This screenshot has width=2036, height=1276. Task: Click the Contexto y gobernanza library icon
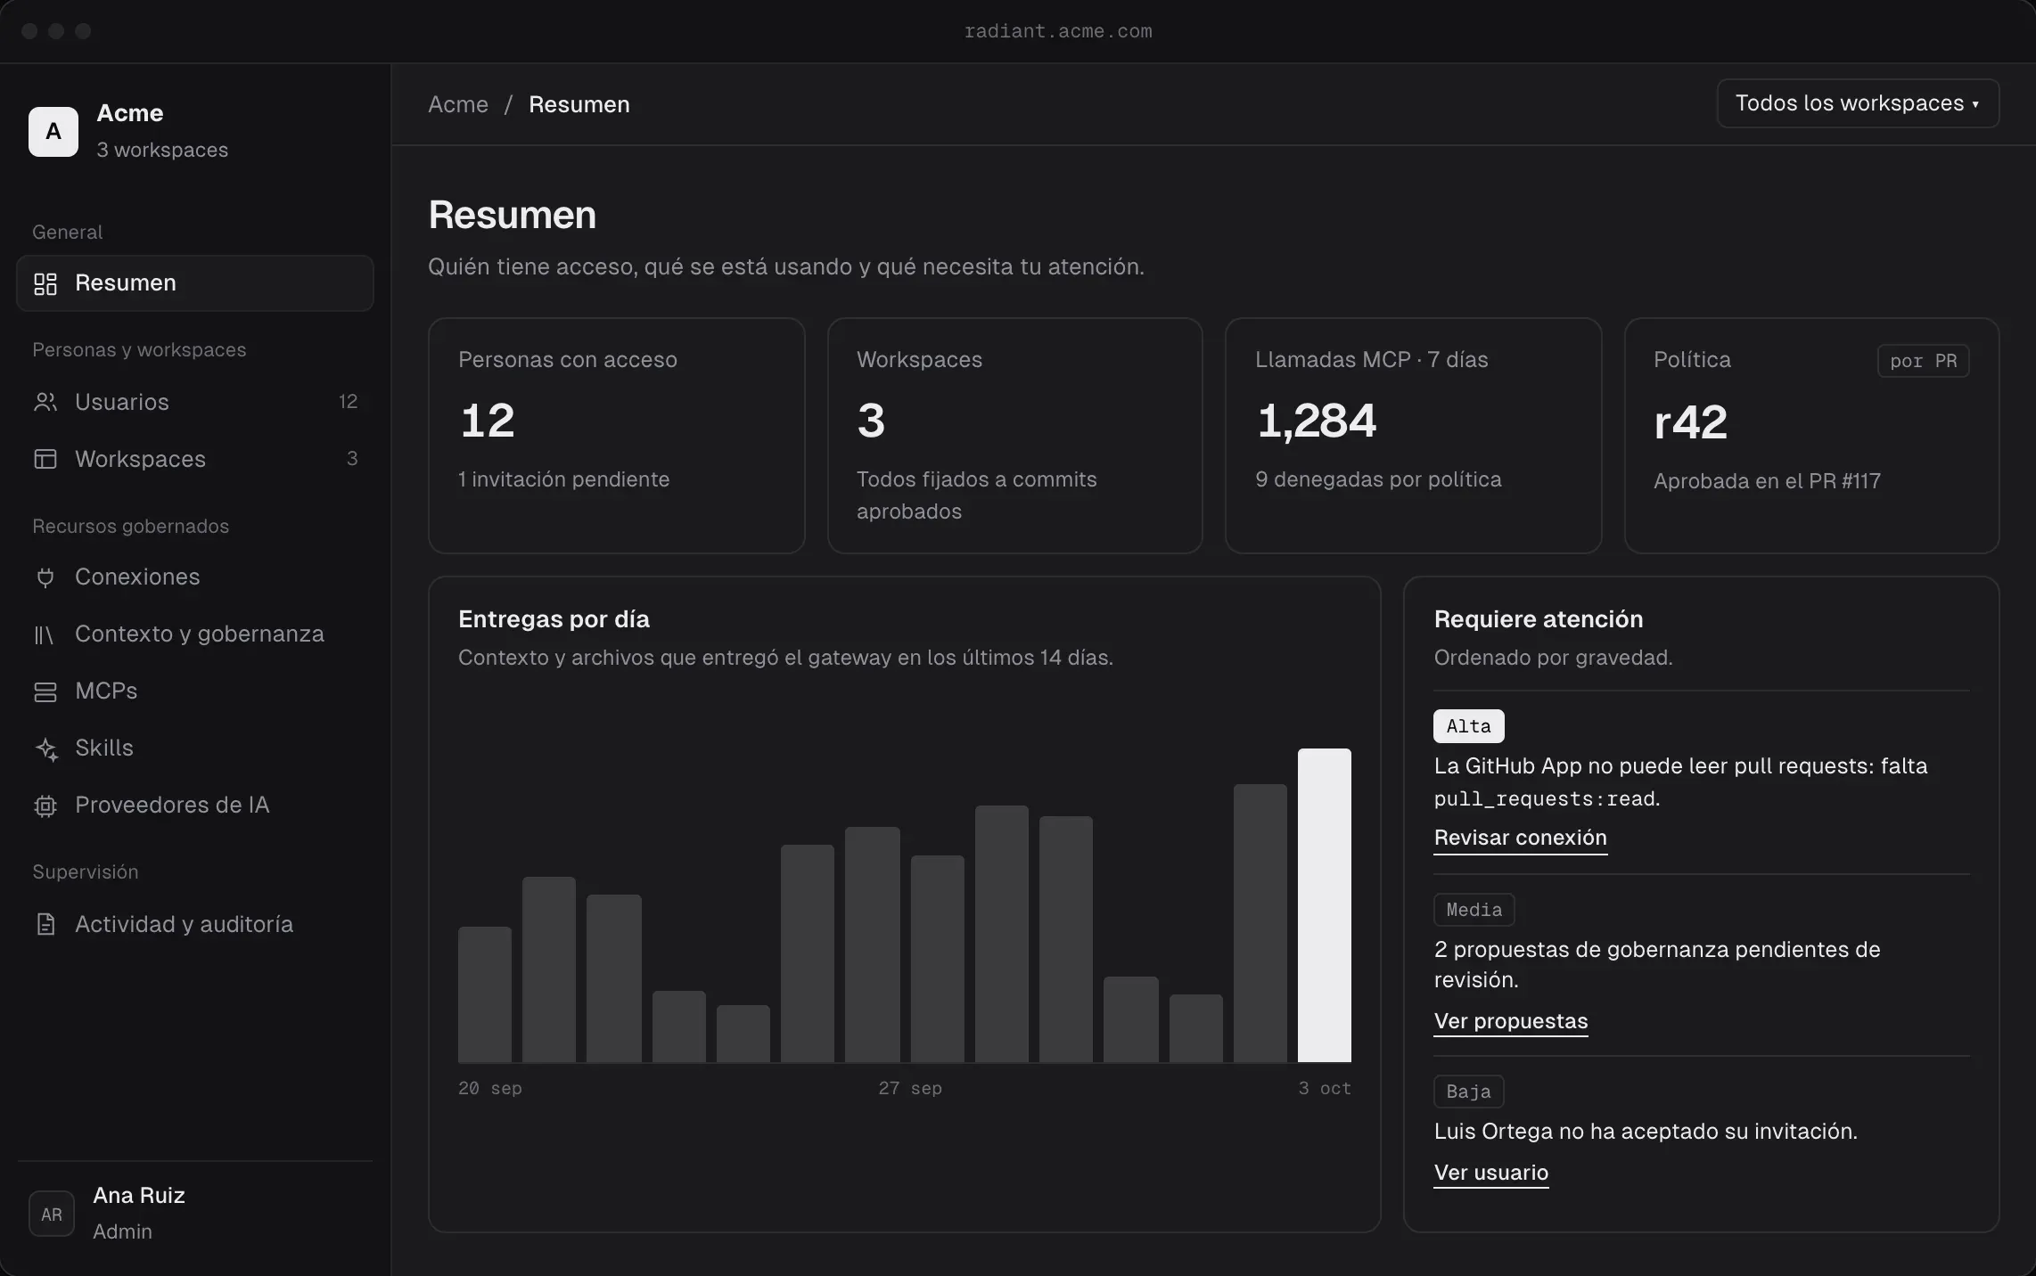[45, 634]
